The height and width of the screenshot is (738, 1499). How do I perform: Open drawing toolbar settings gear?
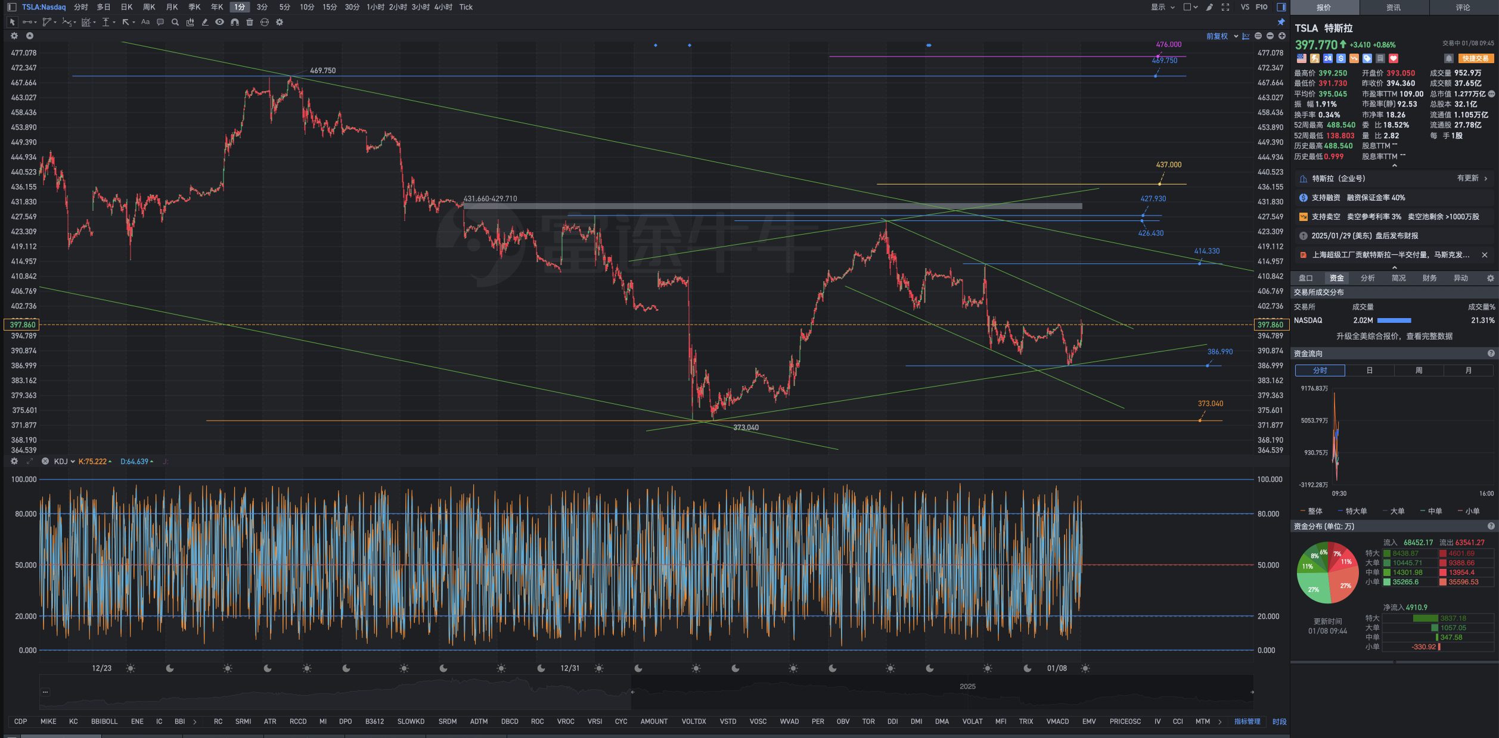[x=280, y=22]
